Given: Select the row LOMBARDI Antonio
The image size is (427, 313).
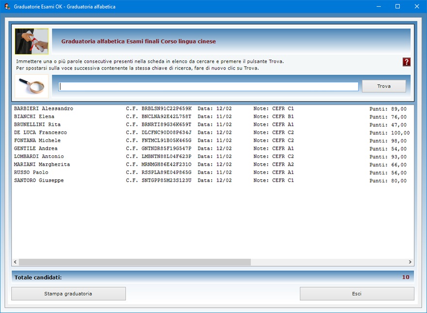Looking at the screenshot, I should [213, 156].
